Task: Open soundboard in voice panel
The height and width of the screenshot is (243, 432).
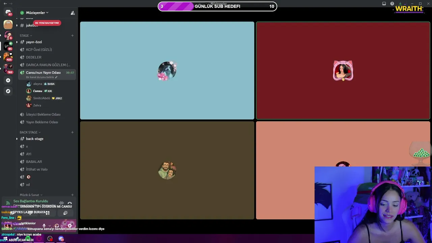Action: (x=65, y=213)
